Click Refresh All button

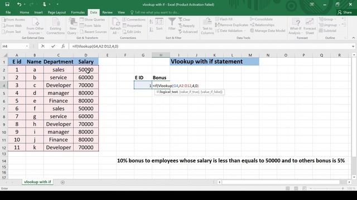point(115,26)
